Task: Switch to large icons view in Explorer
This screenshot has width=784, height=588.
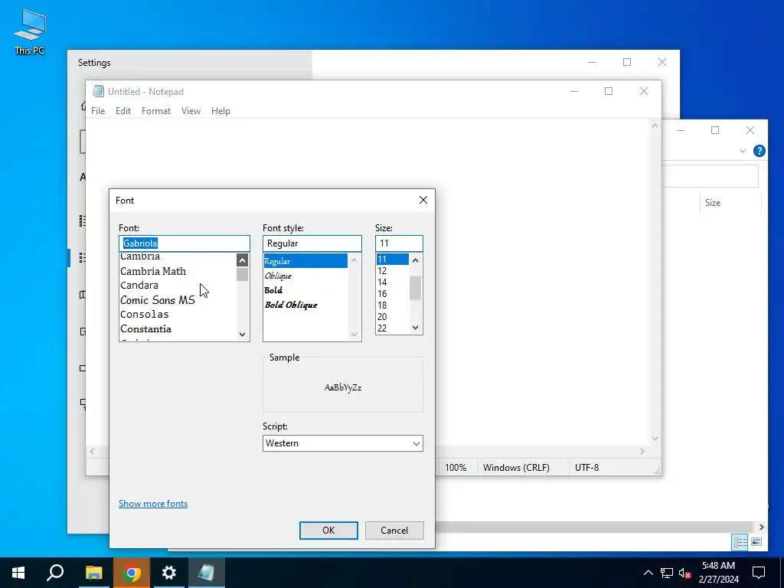Action: tap(756, 542)
